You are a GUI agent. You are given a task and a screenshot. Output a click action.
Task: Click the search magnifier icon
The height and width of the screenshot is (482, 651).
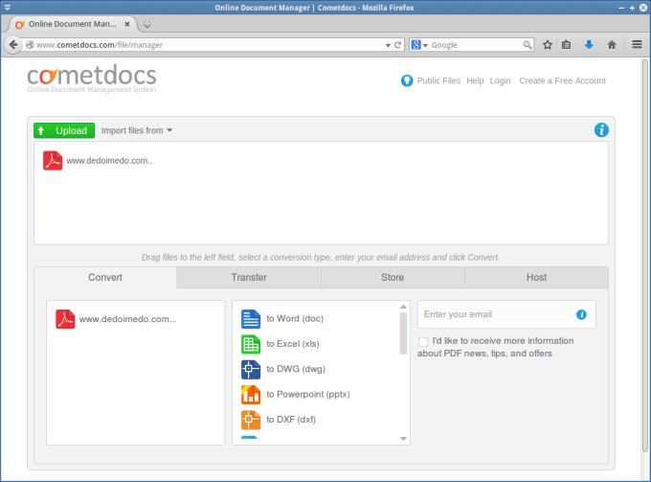pos(527,44)
